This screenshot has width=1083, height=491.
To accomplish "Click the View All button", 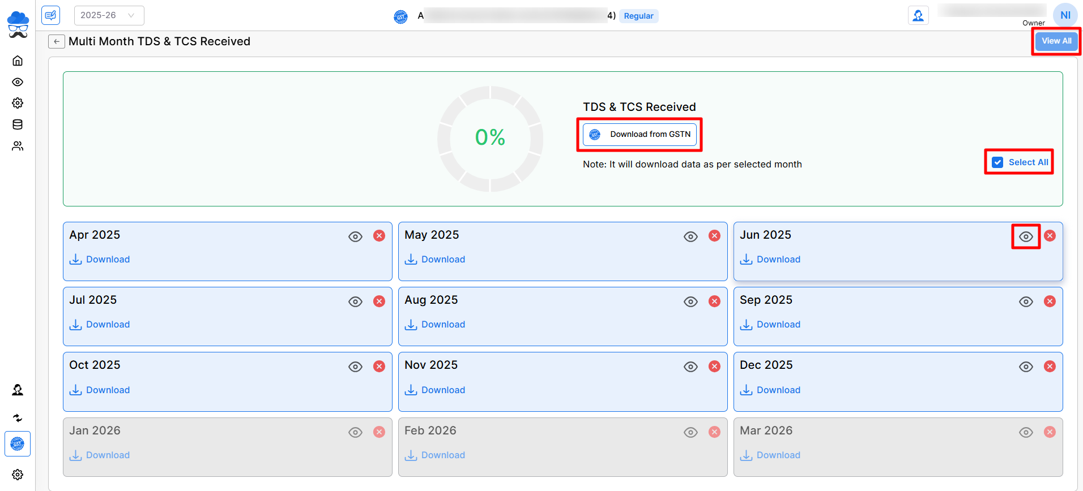I will [1056, 41].
